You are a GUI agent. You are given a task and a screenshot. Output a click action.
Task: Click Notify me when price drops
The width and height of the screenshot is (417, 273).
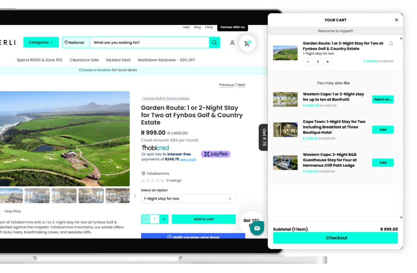193,236
